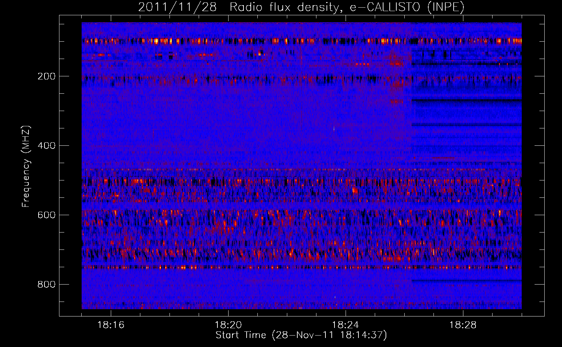The height and width of the screenshot is (347, 562).
Task: Click the '18:16' time axis label
Action: [x=111, y=325]
